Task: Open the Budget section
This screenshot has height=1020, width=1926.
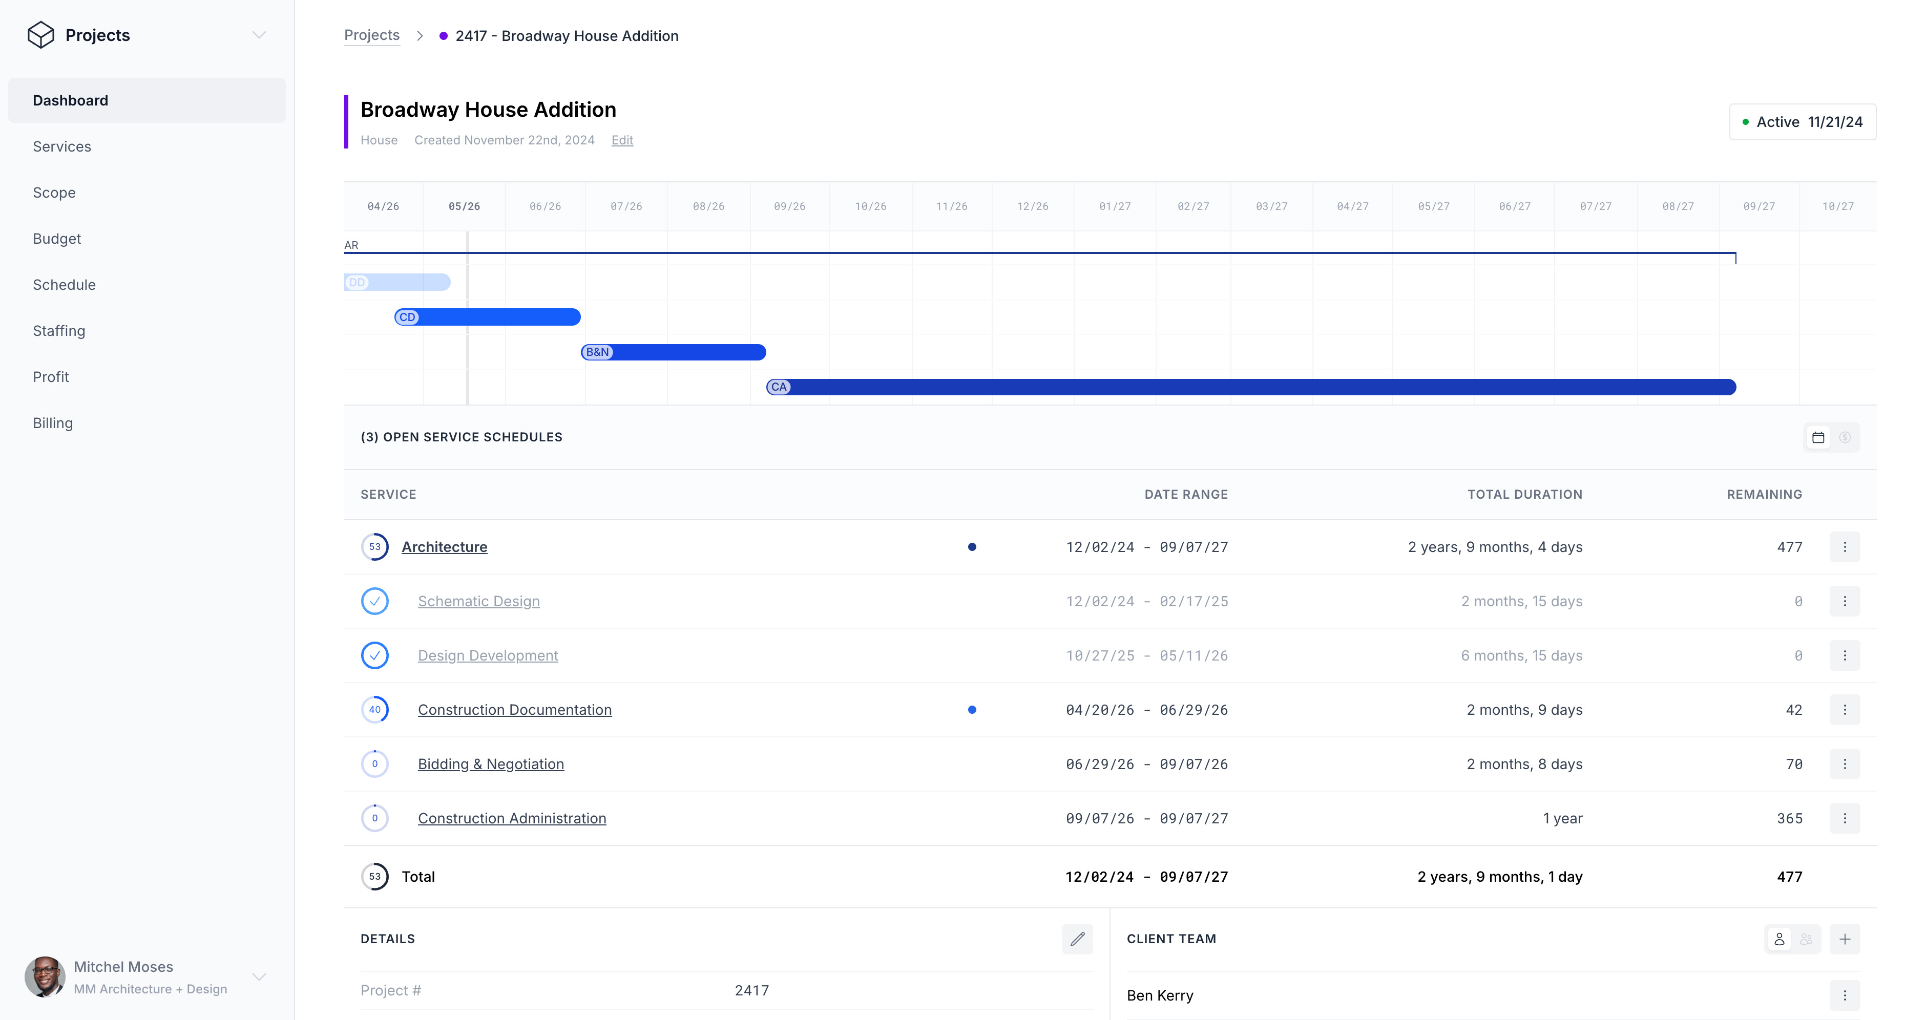Action: (57, 239)
